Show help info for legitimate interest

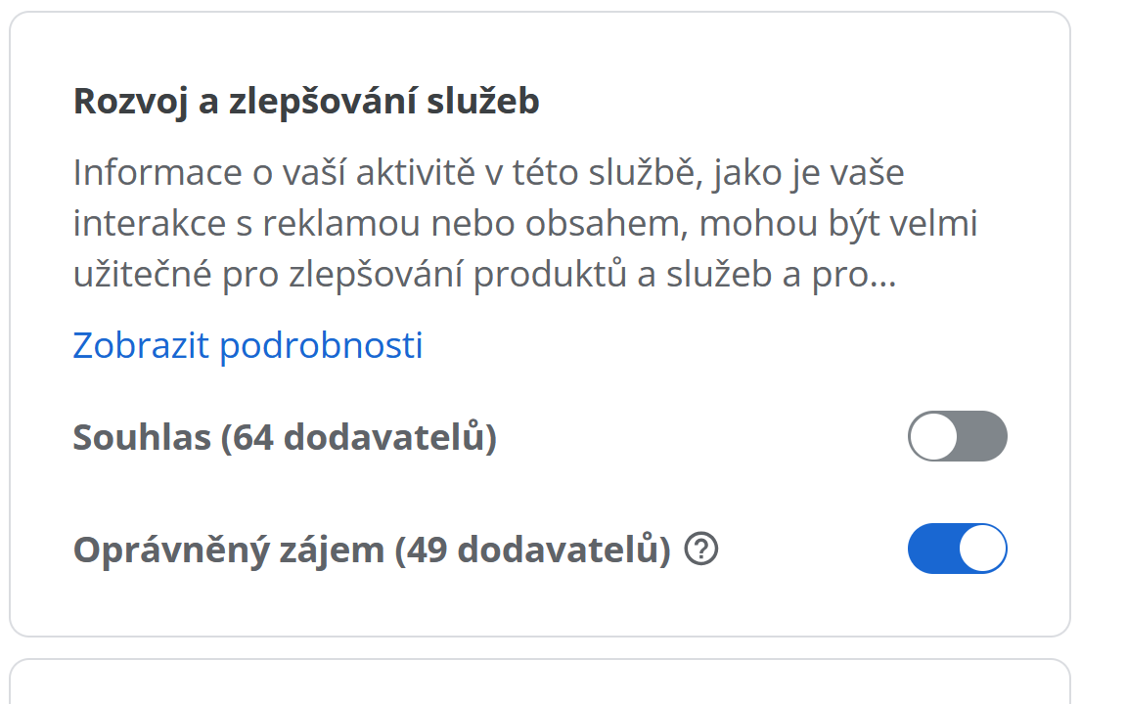pyautogui.click(x=701, y=550)
